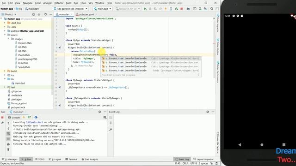Collapse the images folder

(8, 39)
